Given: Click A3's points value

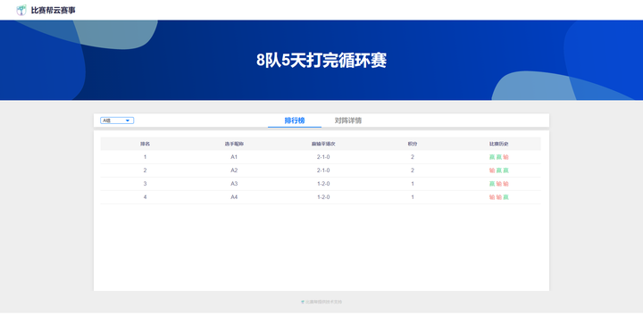Looking at the screenshot, I should pos(413,184).
